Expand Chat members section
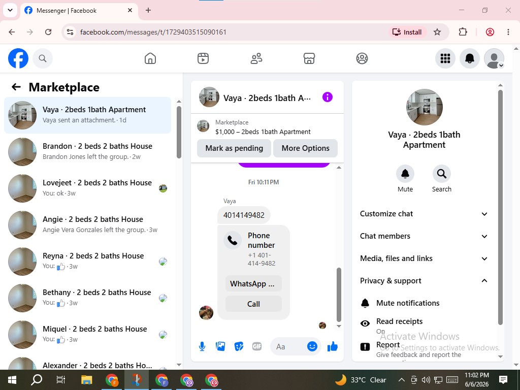 click(x=424, y=236)
